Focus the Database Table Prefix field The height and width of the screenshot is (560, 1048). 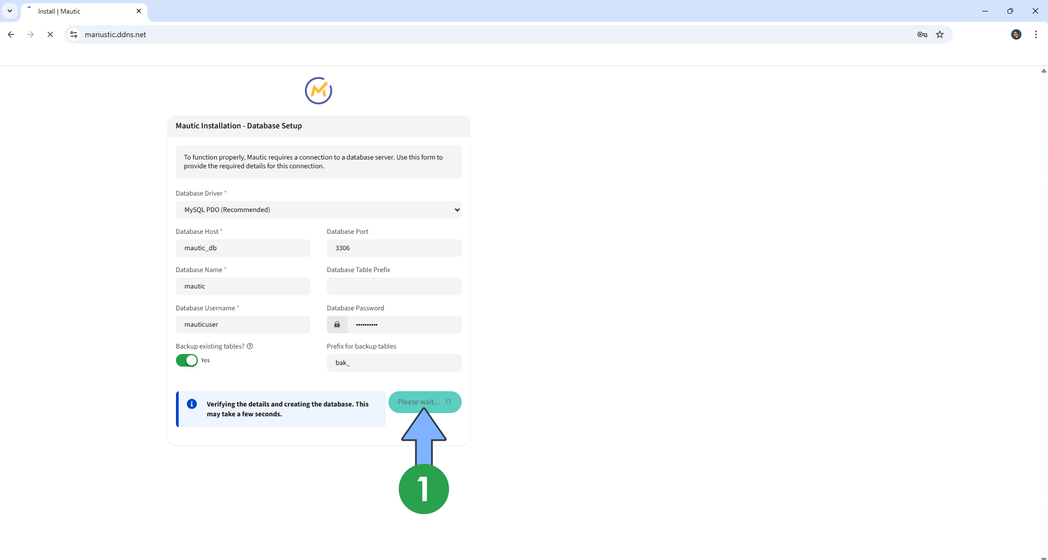point(394,286)
